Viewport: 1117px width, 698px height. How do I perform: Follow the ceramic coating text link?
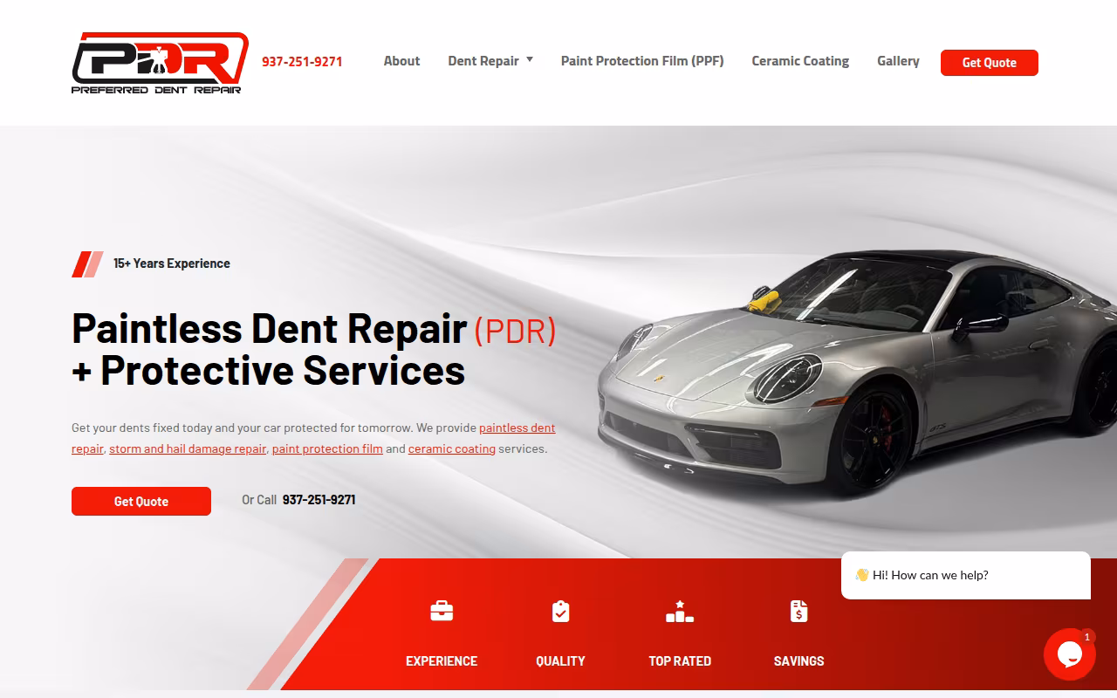(x=452, y=449)
